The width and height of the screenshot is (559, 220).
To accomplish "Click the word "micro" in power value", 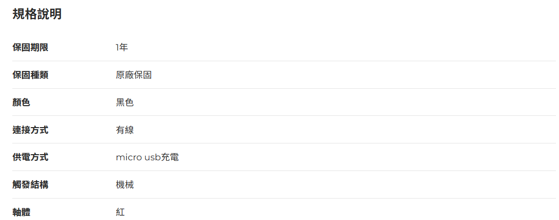I will [x=128, y=157].
